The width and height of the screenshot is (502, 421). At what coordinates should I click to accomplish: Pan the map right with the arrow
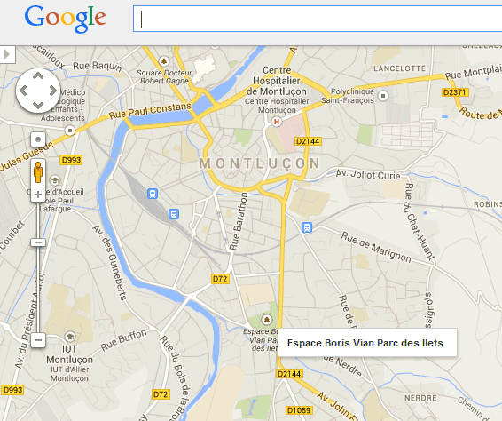click(x=53, y=91)
